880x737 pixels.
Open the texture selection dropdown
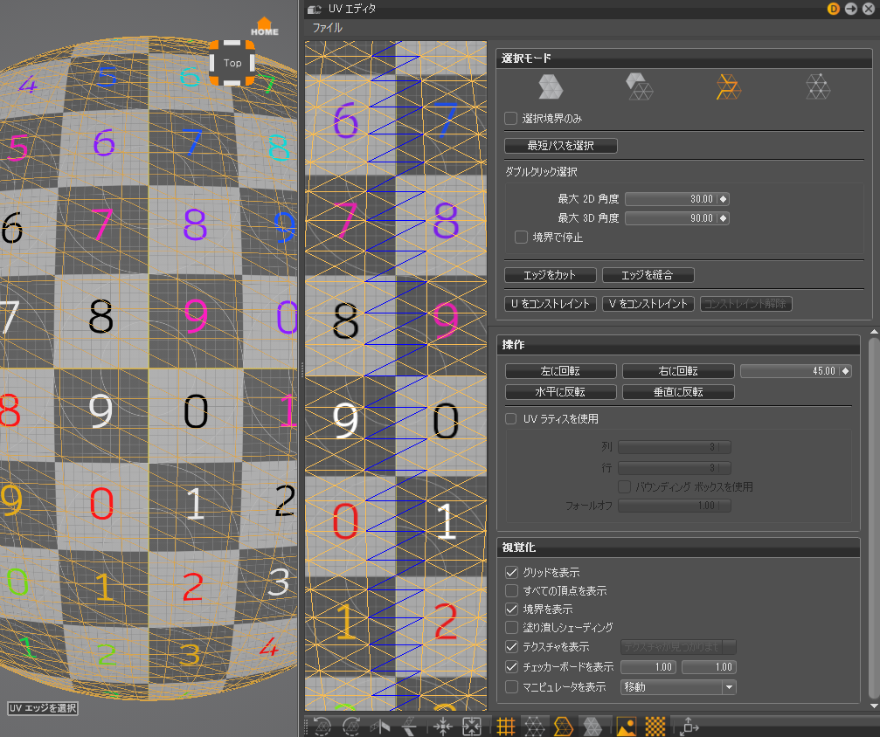click(x=678, y=647)
